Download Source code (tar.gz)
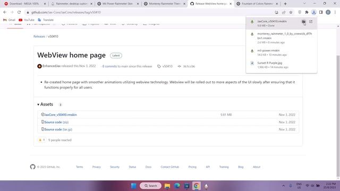This screenshot has height=191, width=340. point(58,129)
